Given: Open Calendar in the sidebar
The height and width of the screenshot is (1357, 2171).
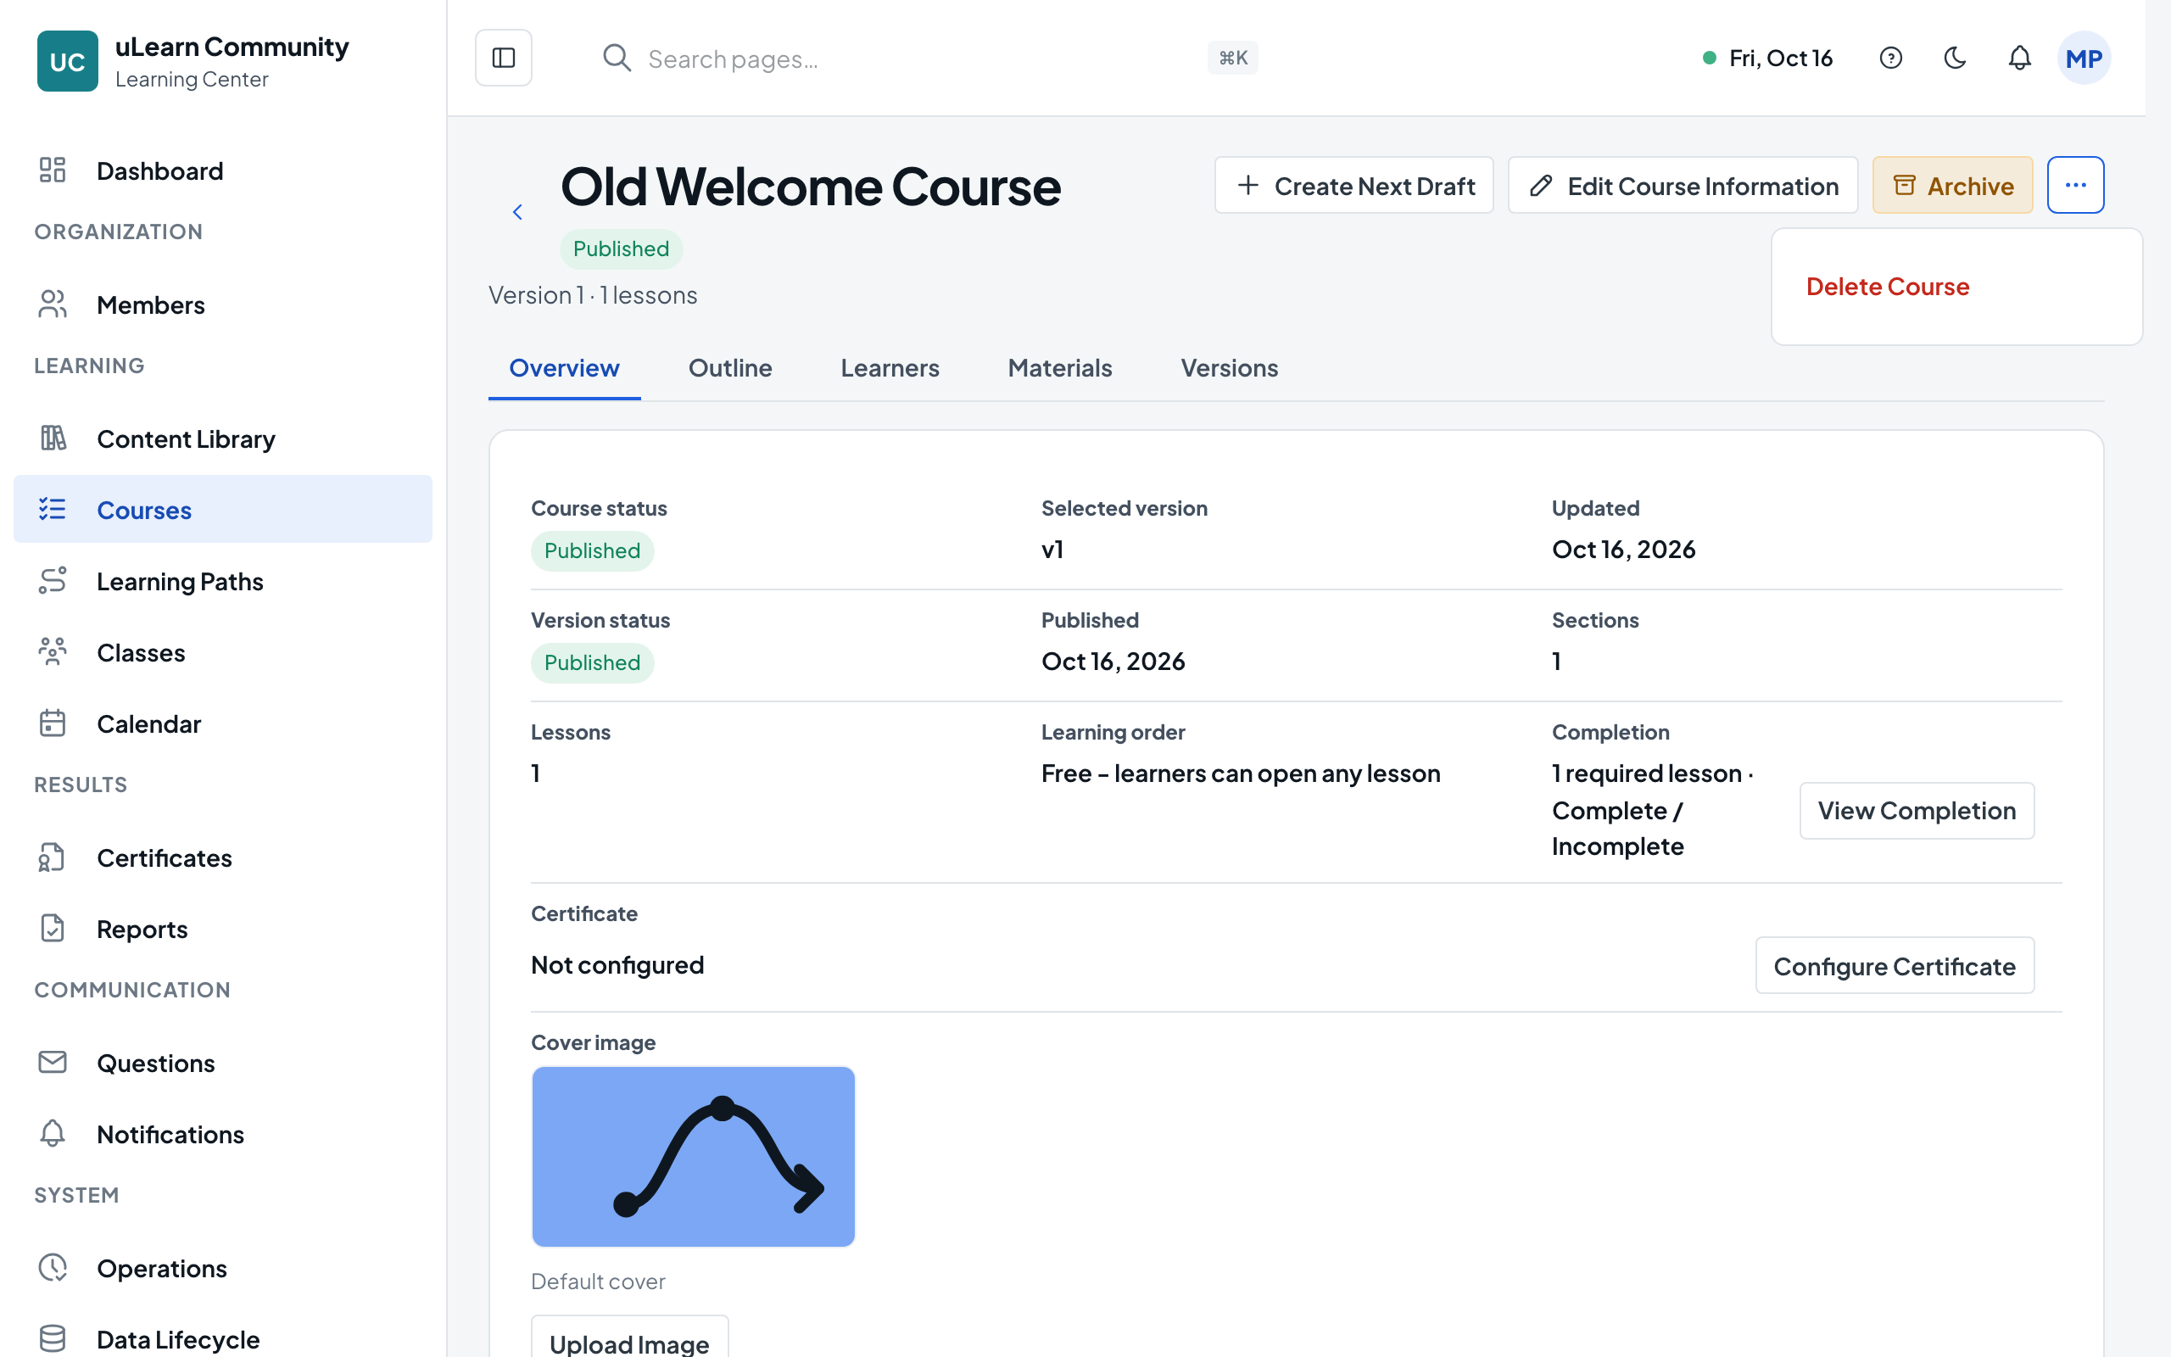Looking at the screenshot, I should pyautogui.click(x=222, y=723).
